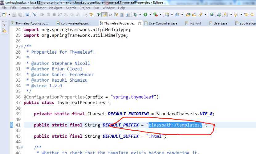Click the green Run button
256x154 pixels.
(x=145, y=15)
